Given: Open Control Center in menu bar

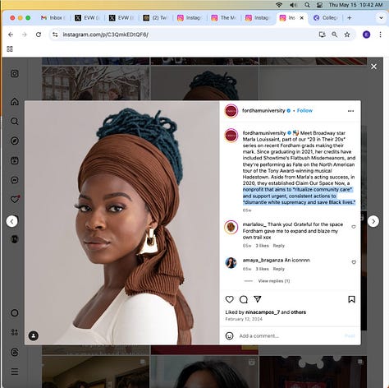Looking at the screenshot, I should click(x=319, y=5).
